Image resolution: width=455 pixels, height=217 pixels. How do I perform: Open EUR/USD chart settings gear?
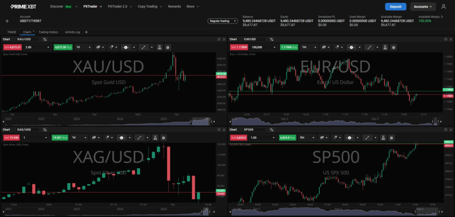393,47
